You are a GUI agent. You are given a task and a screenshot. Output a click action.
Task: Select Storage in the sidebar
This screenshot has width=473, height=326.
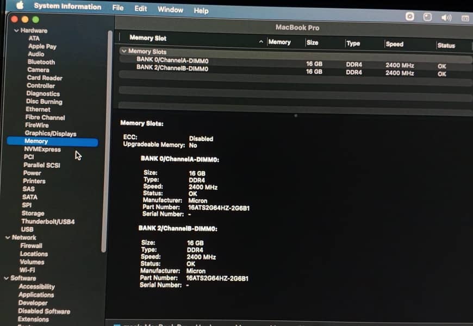(33, 213)
